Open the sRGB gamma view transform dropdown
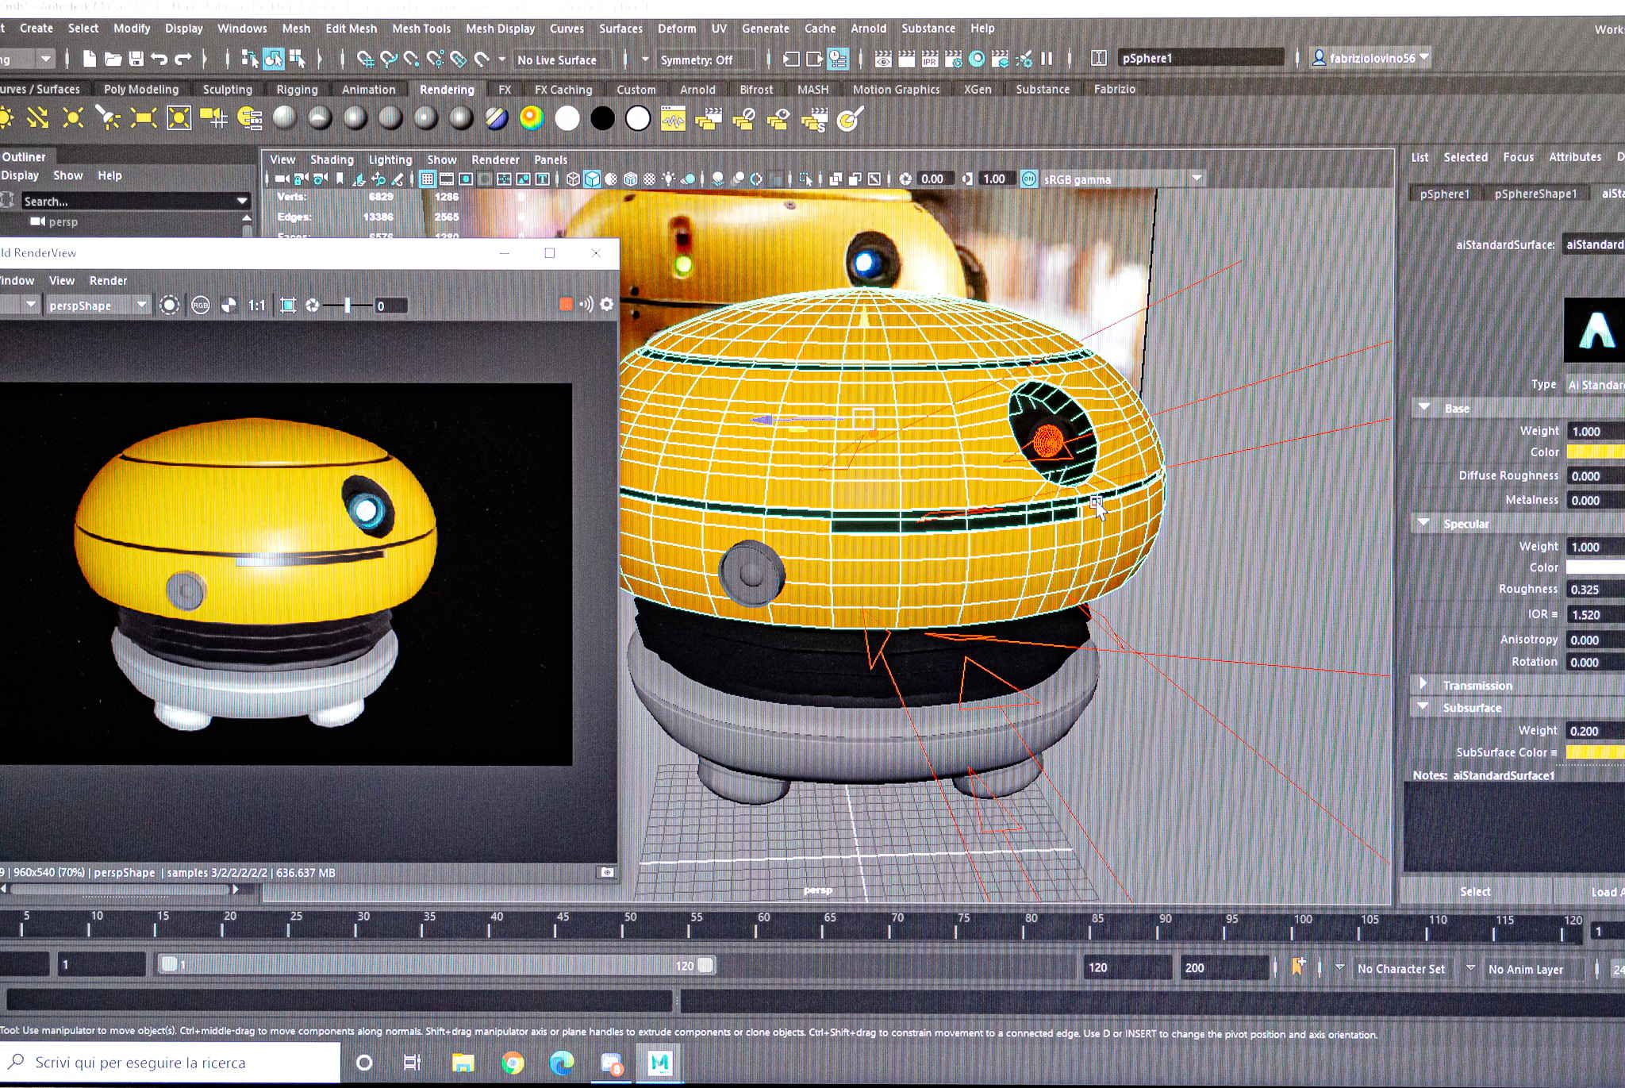This screenshot has height=1088, width=1625. point(1197,179)
